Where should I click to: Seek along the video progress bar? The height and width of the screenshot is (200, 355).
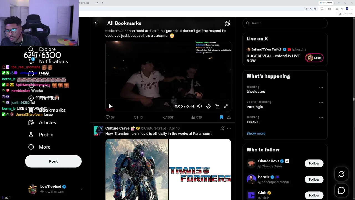tap(168, 99)
